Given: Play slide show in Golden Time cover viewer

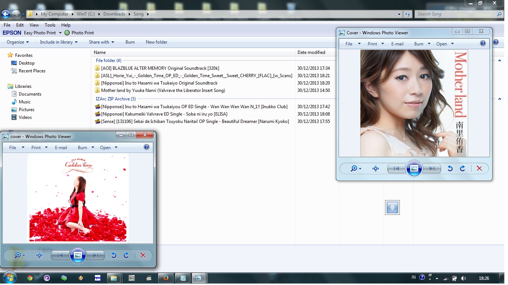Looking at the screenshot, I should [78, 255].
